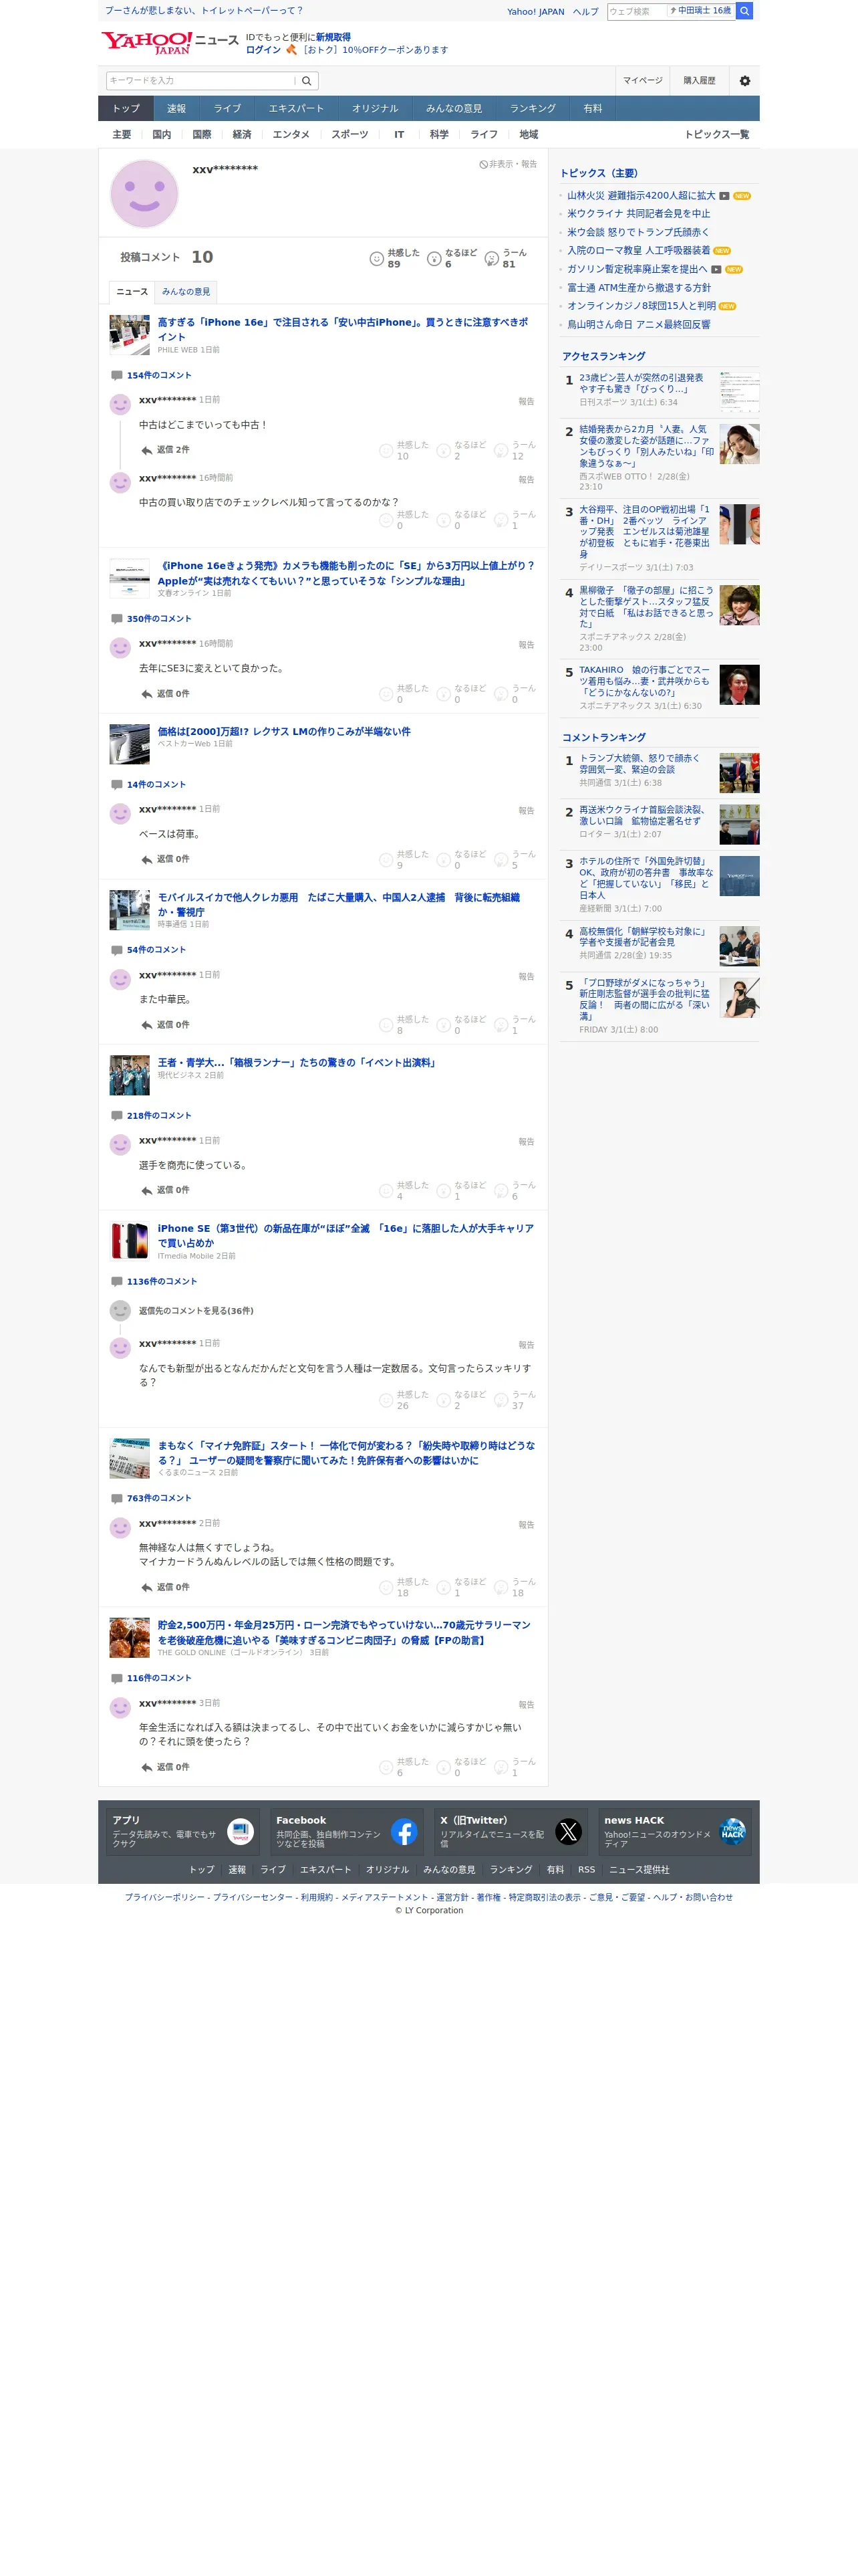This screenshot has height=2576, width=858.
Task: Open the マイナ免許証 article headline
Action: (345, 1453)
